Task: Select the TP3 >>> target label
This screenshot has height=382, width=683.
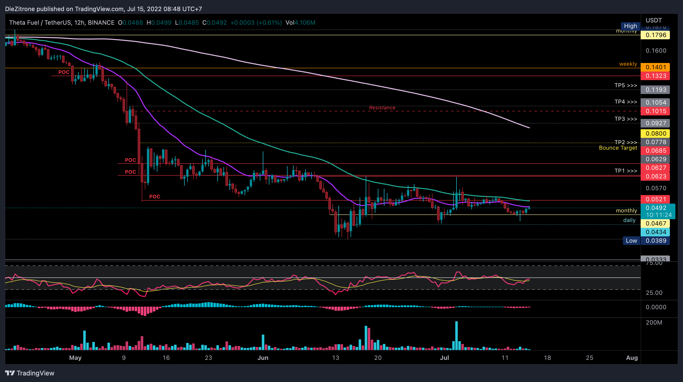Action: click(625, 119)
